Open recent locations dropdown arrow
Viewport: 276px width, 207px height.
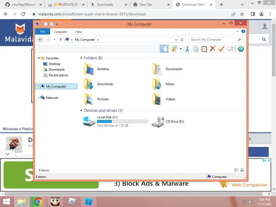point(54,40)
